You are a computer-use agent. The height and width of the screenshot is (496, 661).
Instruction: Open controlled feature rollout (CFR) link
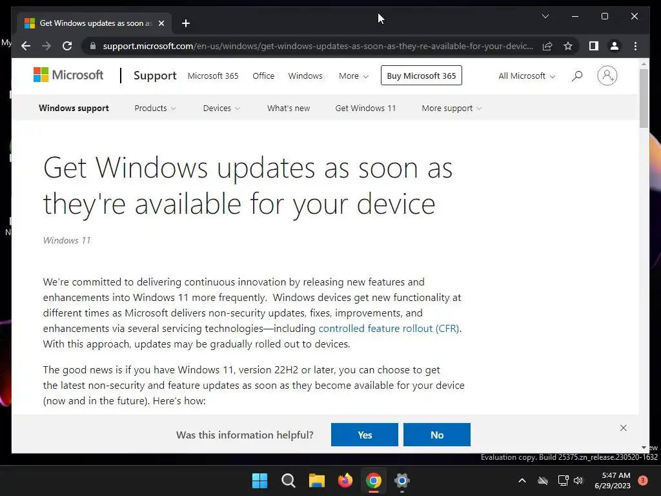[x=389, y=329]
